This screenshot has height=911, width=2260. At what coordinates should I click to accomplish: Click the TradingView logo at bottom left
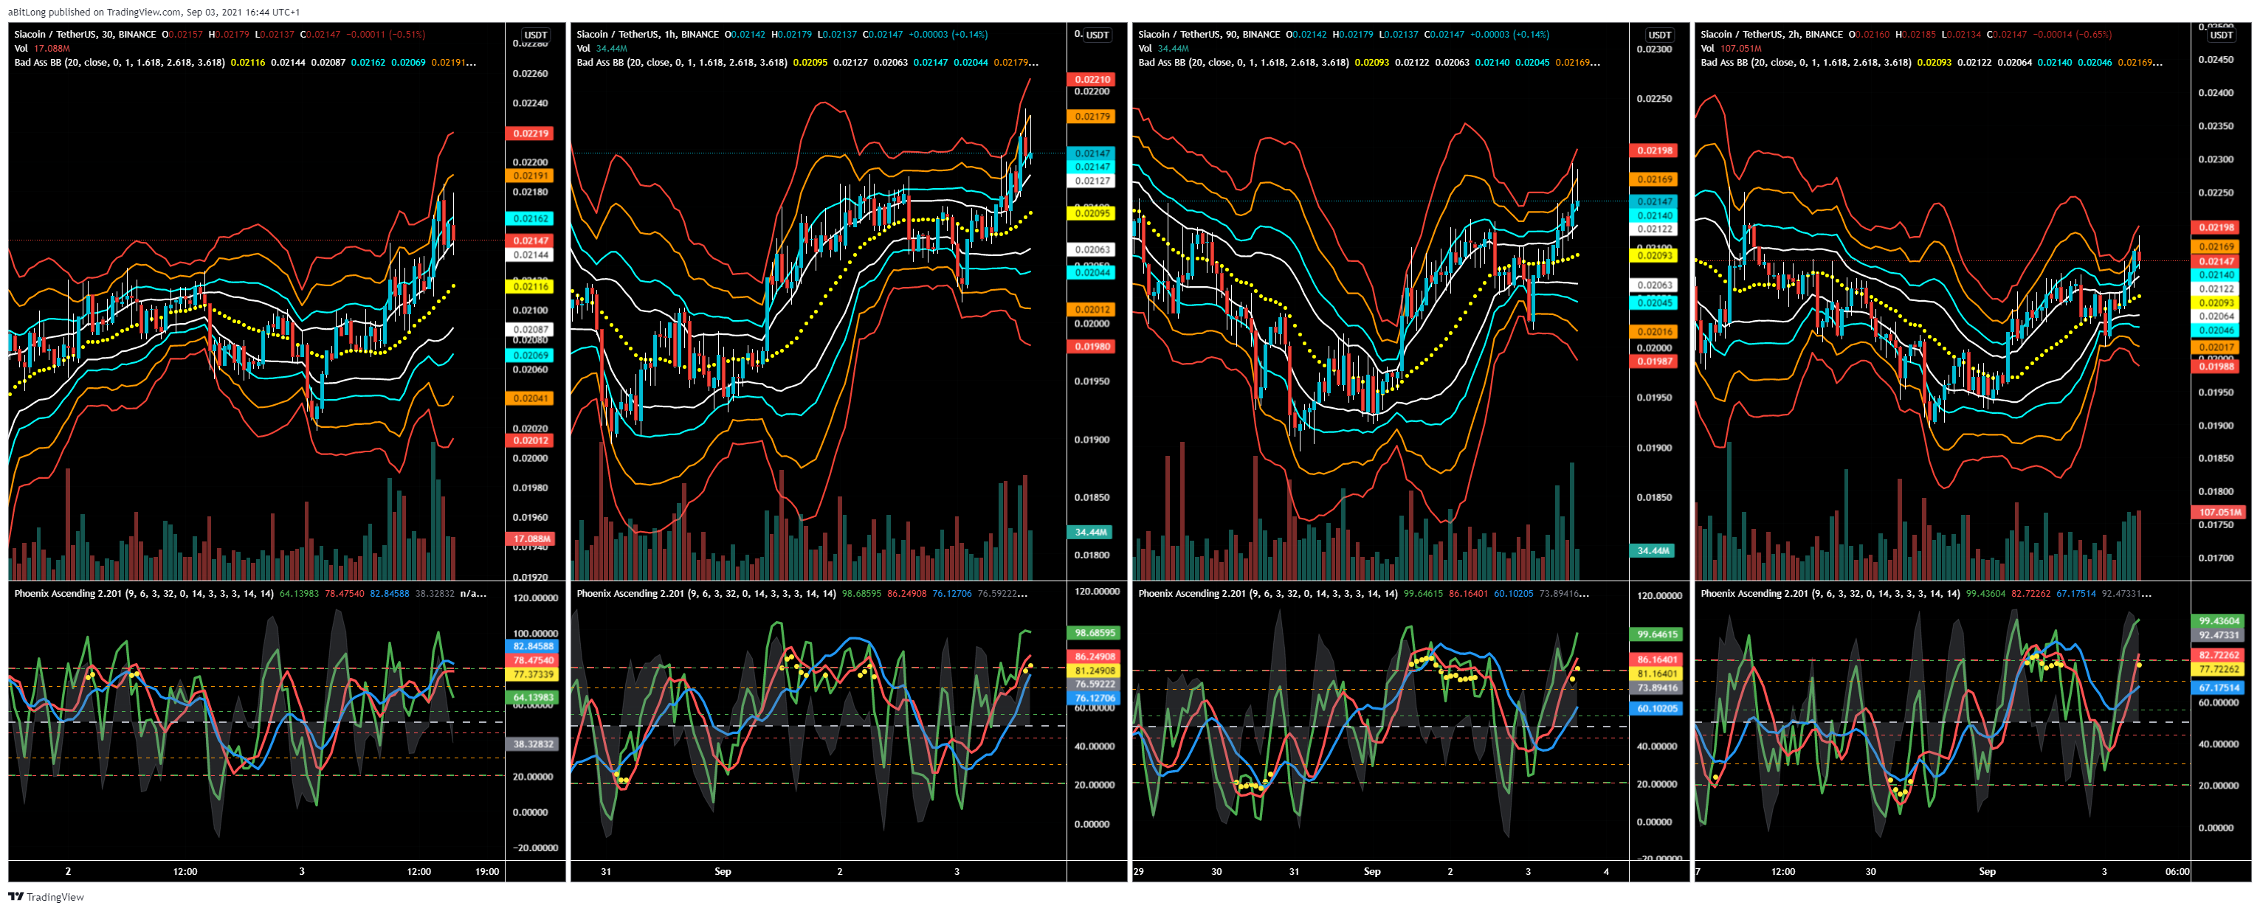[x=46, y=896]
